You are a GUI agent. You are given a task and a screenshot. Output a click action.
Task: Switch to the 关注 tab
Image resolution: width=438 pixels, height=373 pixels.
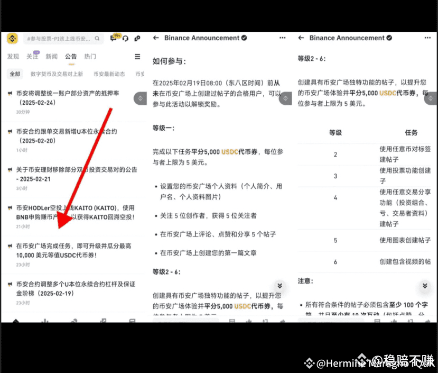pos(32,57)
